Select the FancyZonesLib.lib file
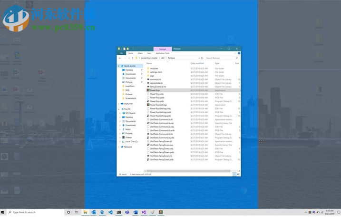341x217 pixels. tap(158, 87)
